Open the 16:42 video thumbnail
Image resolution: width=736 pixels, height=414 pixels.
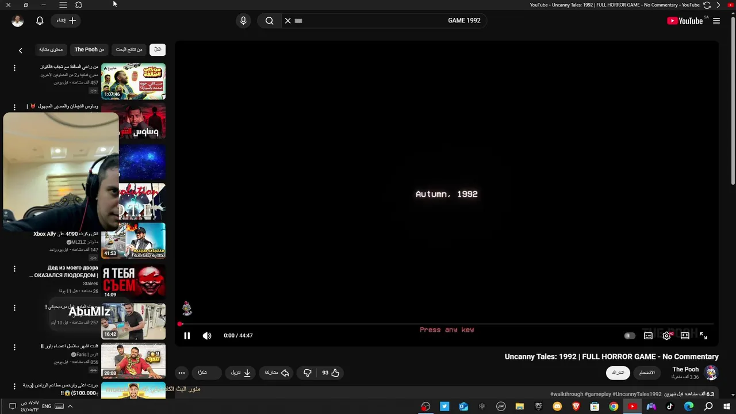[x=133, y=321]
